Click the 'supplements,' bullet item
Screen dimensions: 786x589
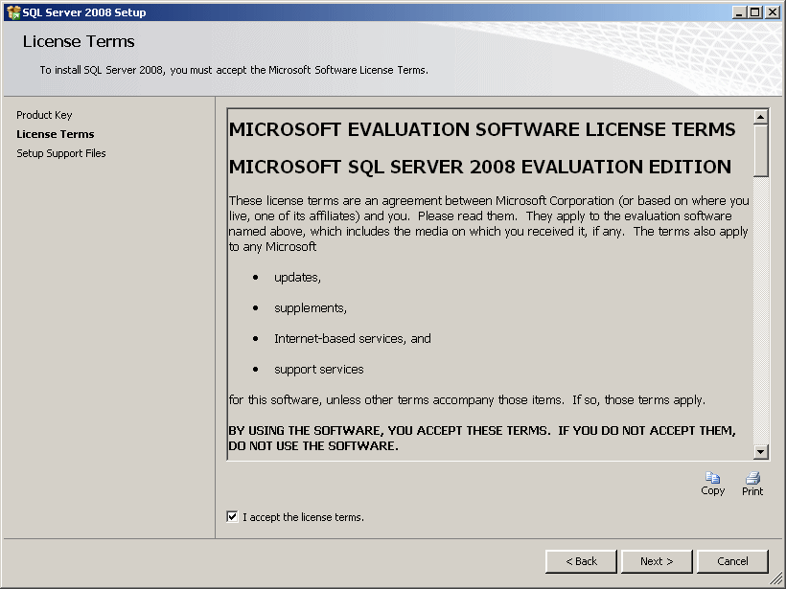[311, 308]
